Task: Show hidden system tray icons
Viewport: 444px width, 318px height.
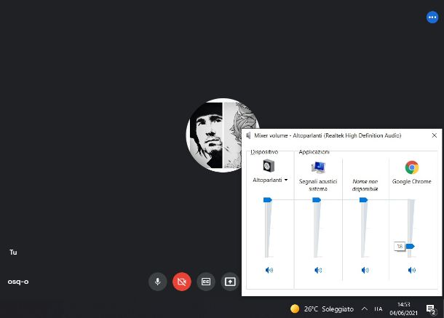Action: [365, 309]
